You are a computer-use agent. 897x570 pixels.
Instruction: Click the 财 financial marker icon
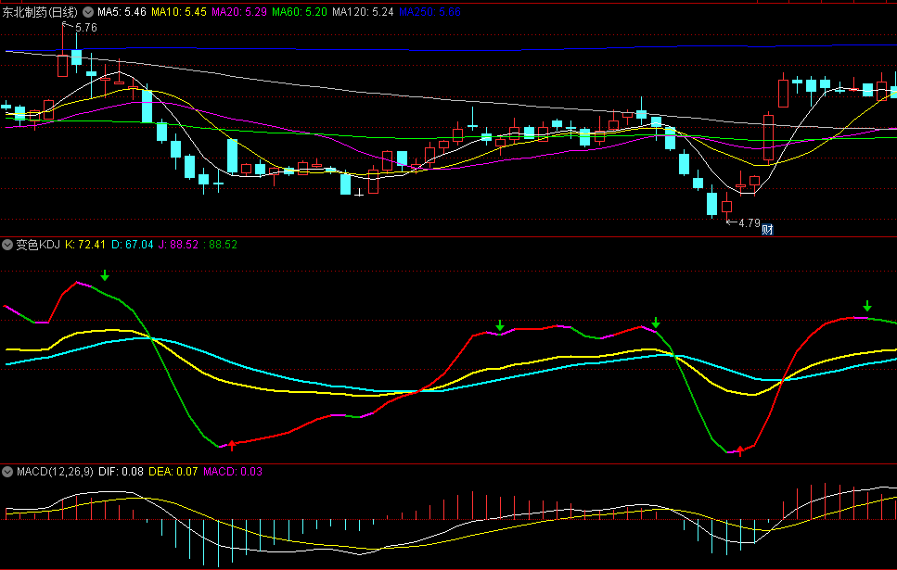pos(767,229)
